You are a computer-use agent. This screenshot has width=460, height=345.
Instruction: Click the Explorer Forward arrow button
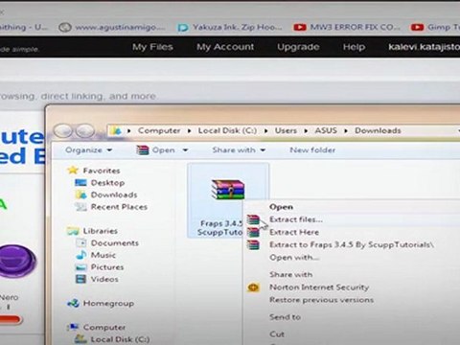85,131
